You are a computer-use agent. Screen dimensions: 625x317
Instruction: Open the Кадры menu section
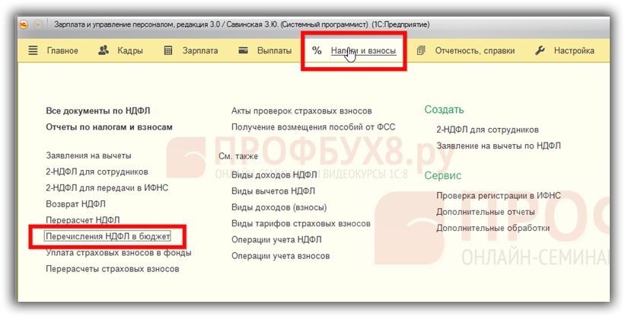[130, 50]
